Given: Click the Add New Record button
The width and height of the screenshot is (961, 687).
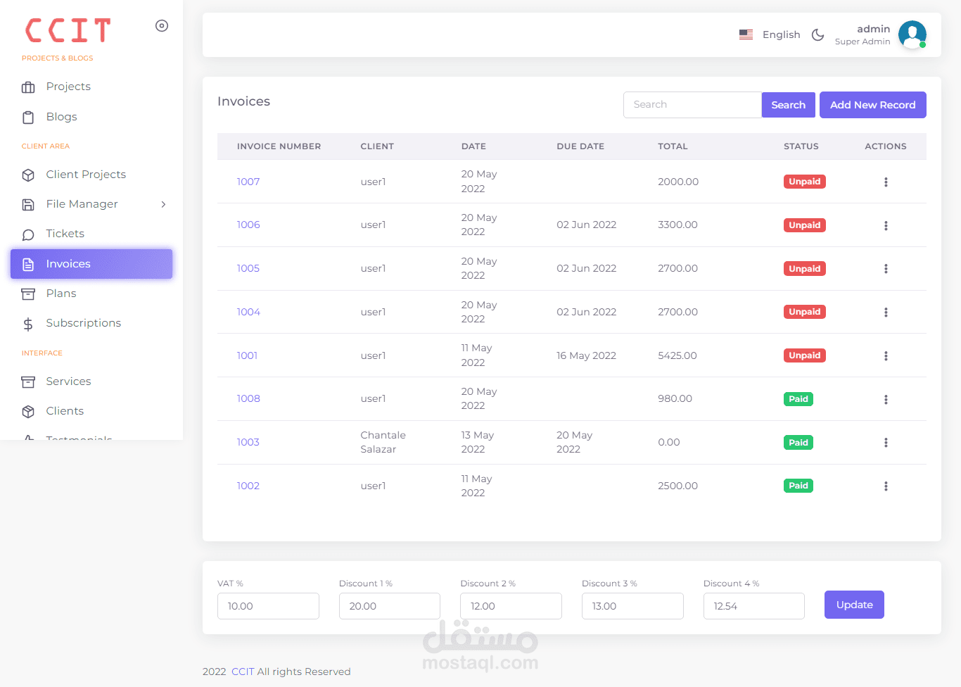Looking at the screenshot, I should [872, 105].
